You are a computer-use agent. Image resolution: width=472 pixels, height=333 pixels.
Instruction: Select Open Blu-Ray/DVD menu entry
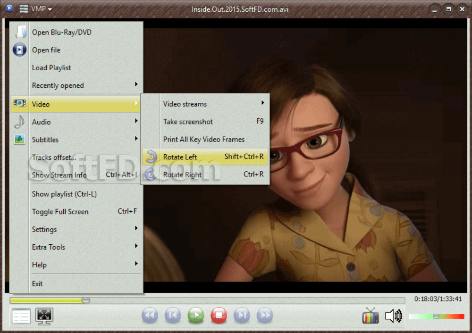coord(76,32)
